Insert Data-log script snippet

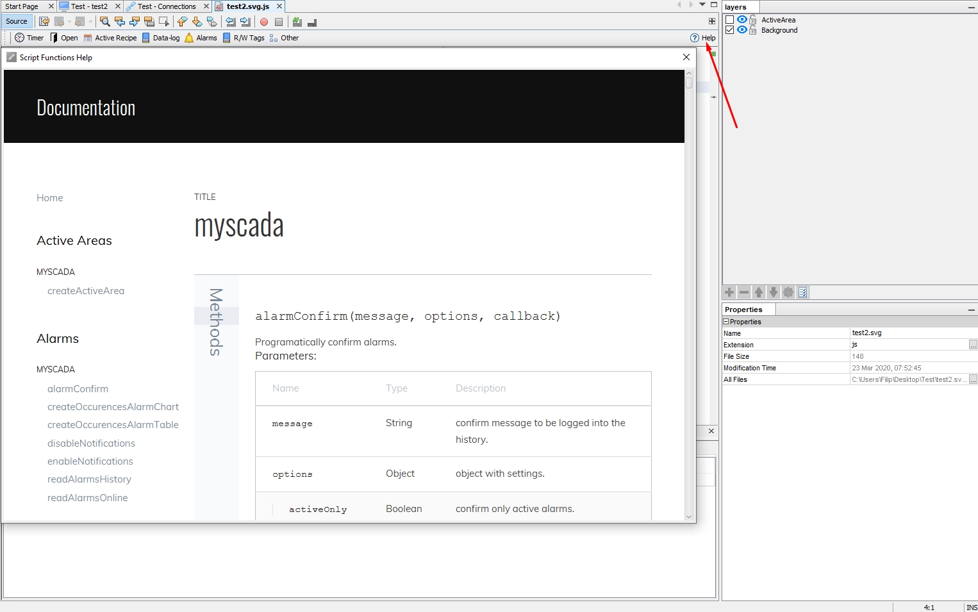[x=161, y=38]
